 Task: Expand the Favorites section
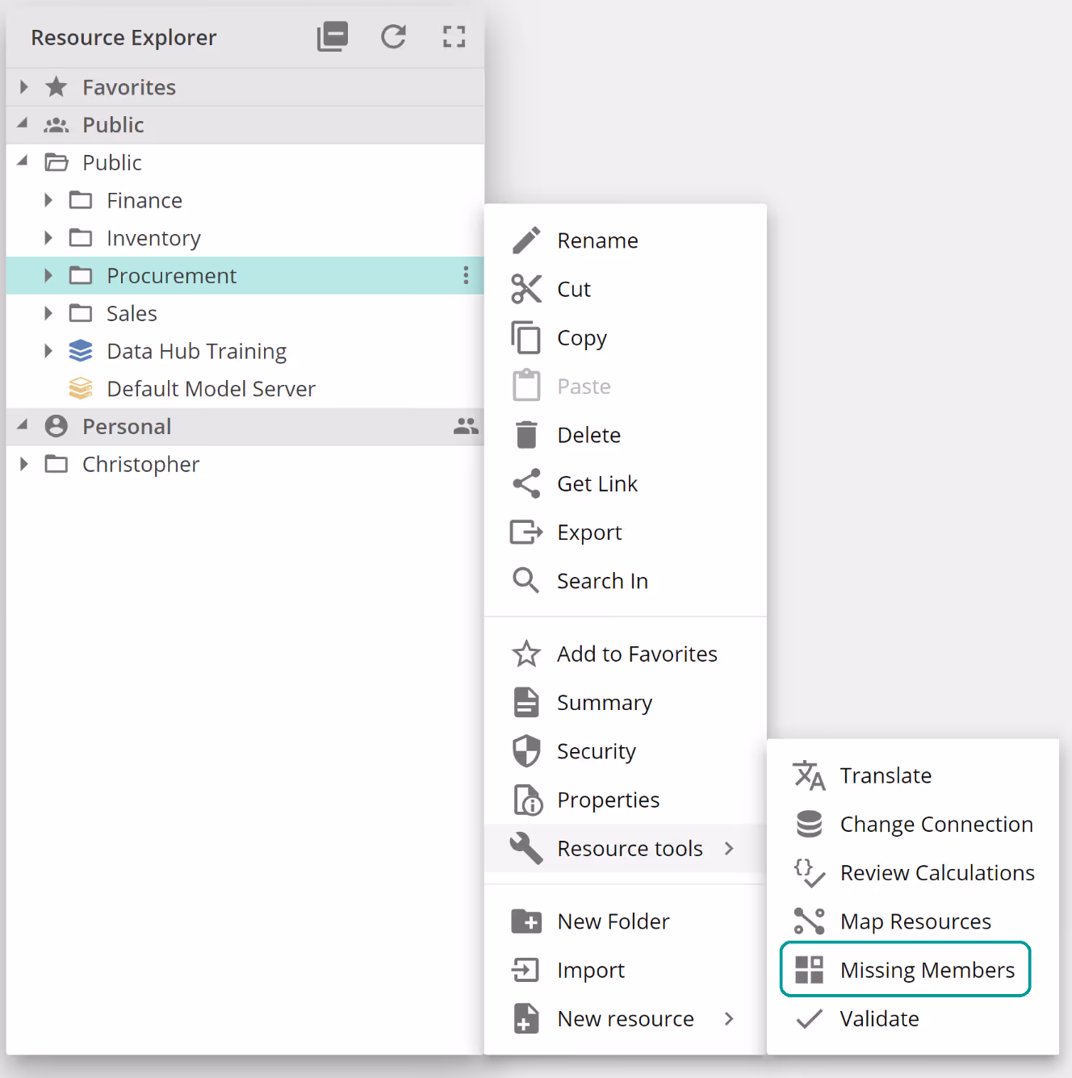pyautogui.click(x=24, y=87)
